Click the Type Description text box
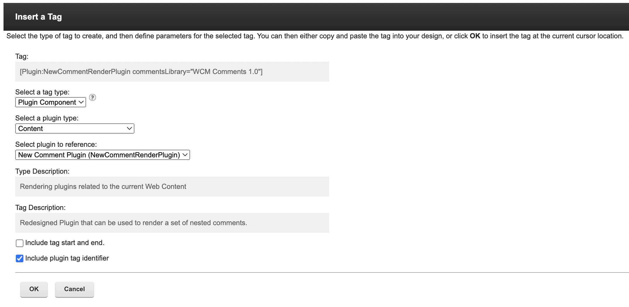The width and height of the screenshot is (629, 307). tap(172, 187)
